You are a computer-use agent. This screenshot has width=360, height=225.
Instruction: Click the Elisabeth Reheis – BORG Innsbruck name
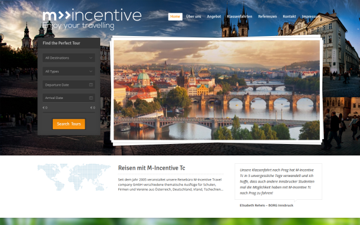[x=266, y=205]
